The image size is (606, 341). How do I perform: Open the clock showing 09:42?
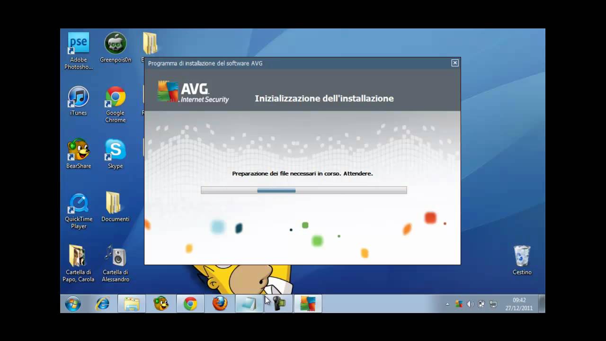(x=519, y=304)
